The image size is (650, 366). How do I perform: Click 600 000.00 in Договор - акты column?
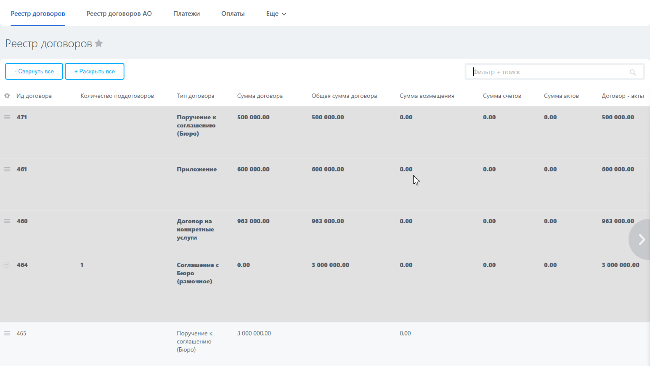(618, 169)
